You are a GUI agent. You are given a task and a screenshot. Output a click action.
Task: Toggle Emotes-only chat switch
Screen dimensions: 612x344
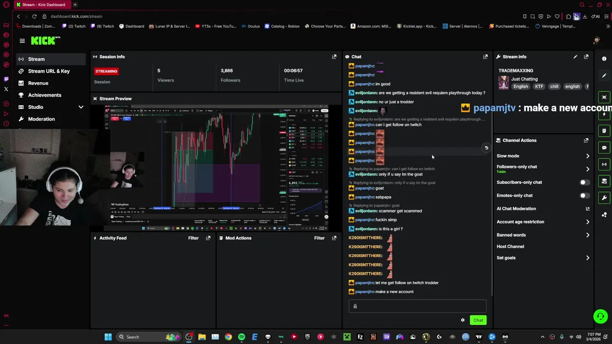(x=584, y=195)
